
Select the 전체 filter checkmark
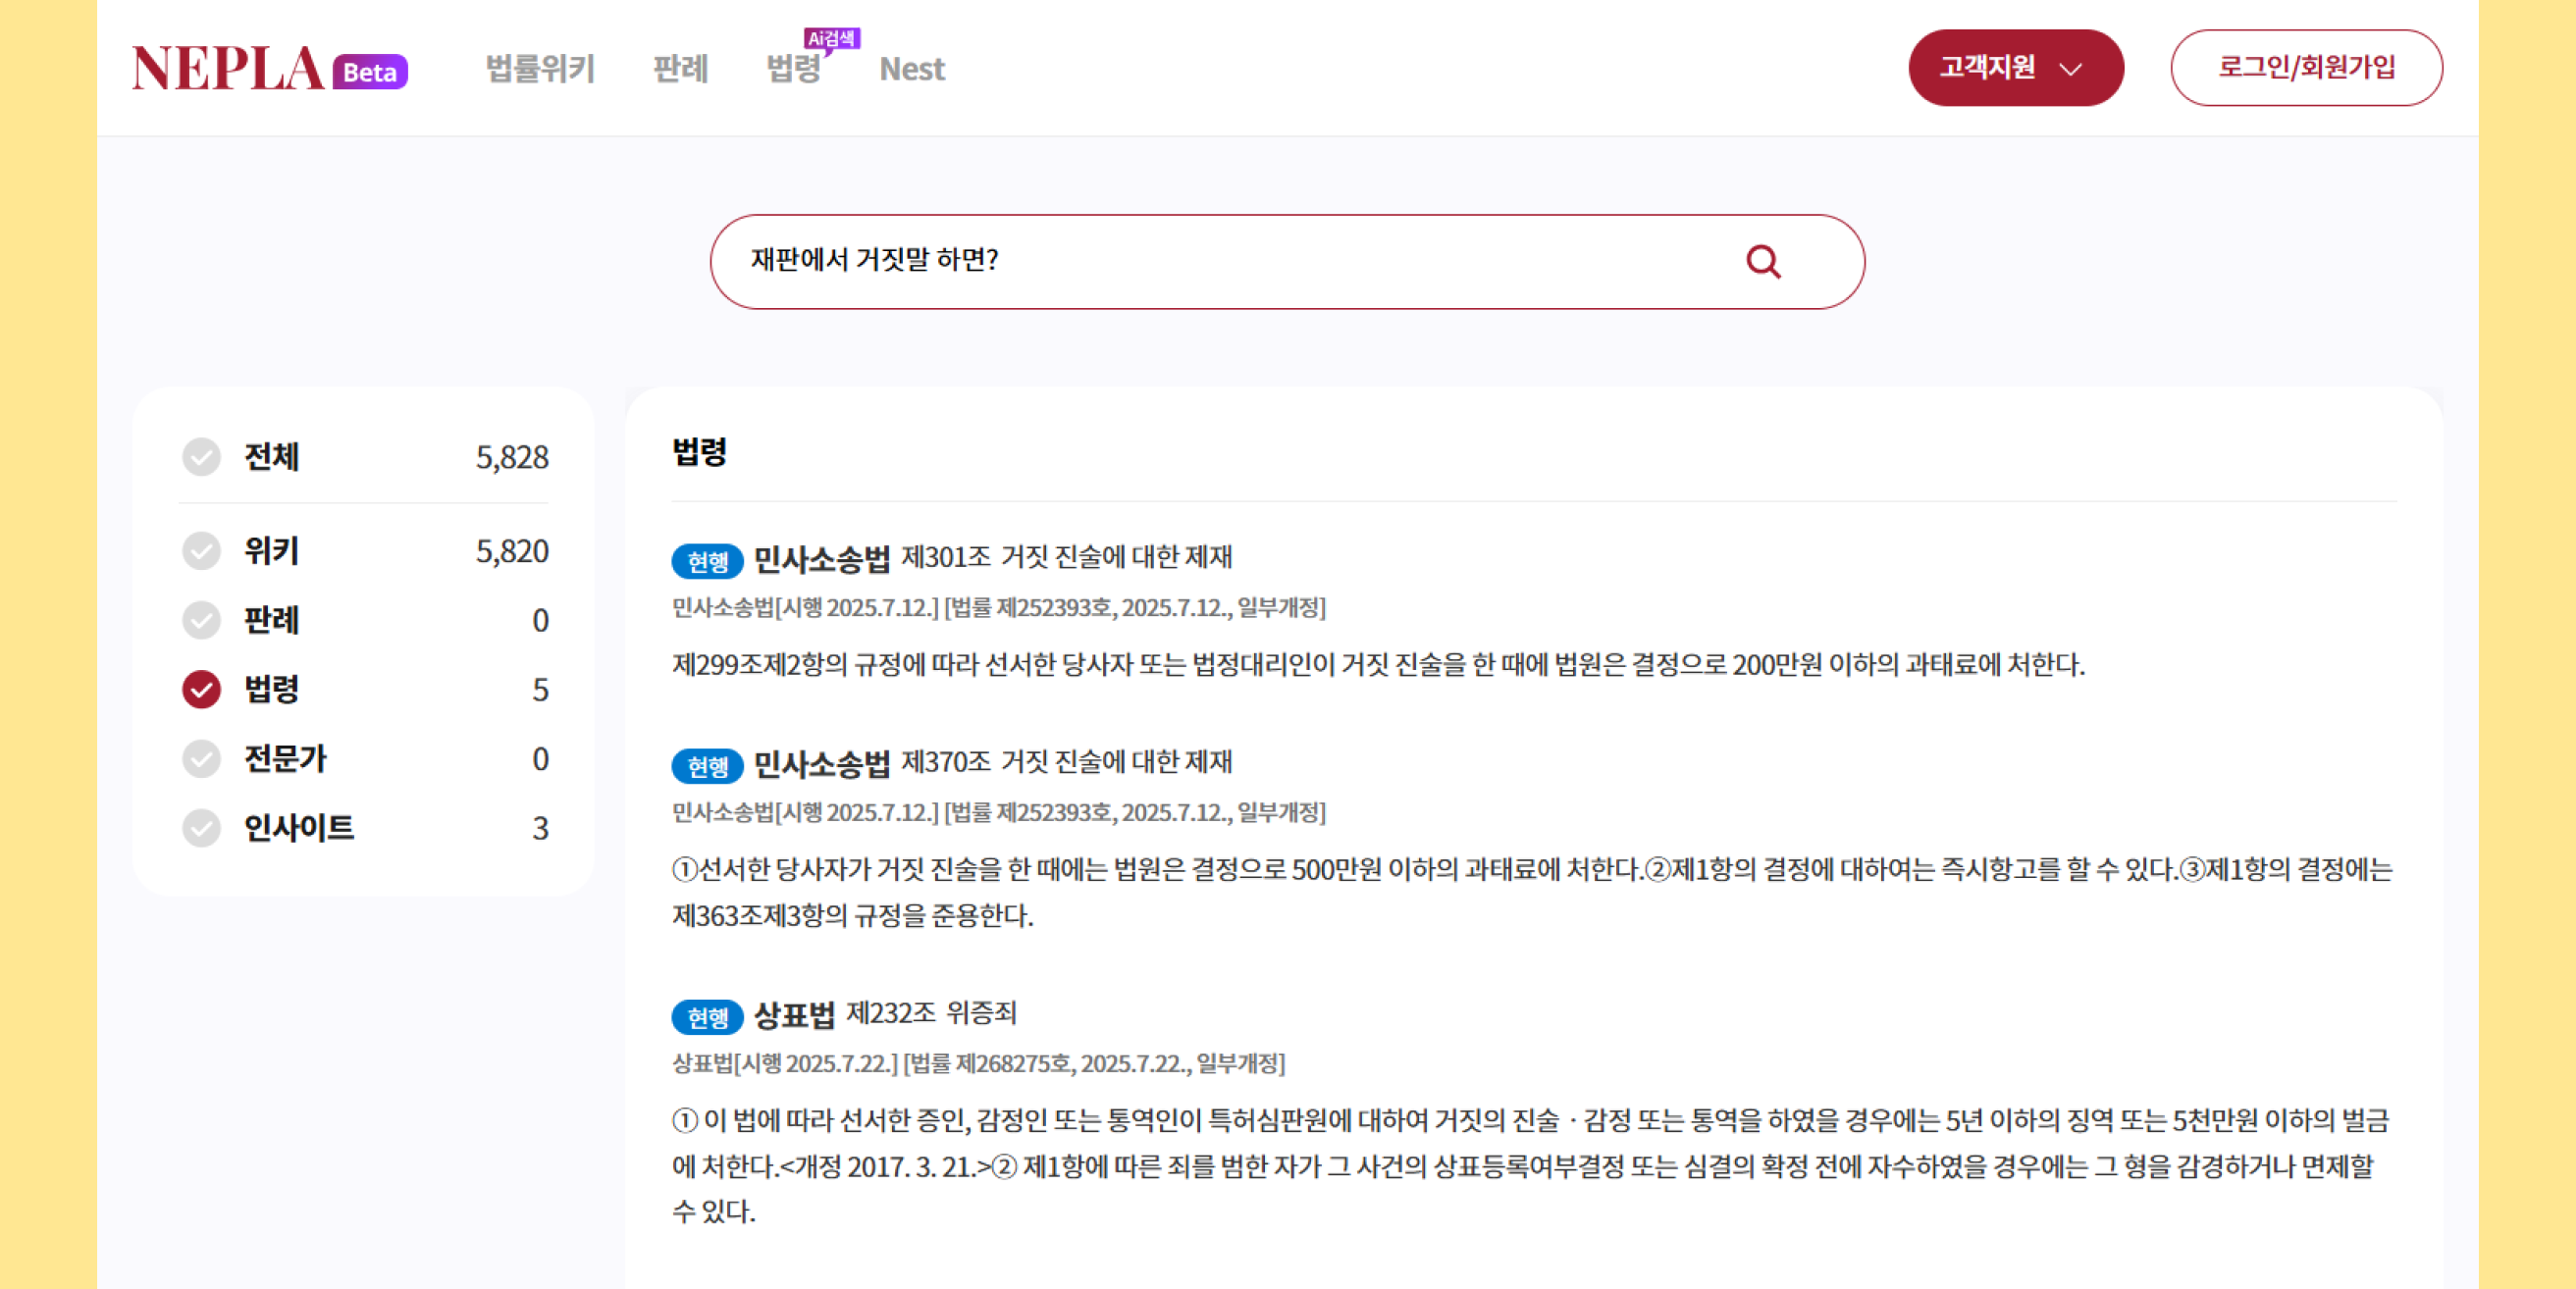click(x=201, y=457)
